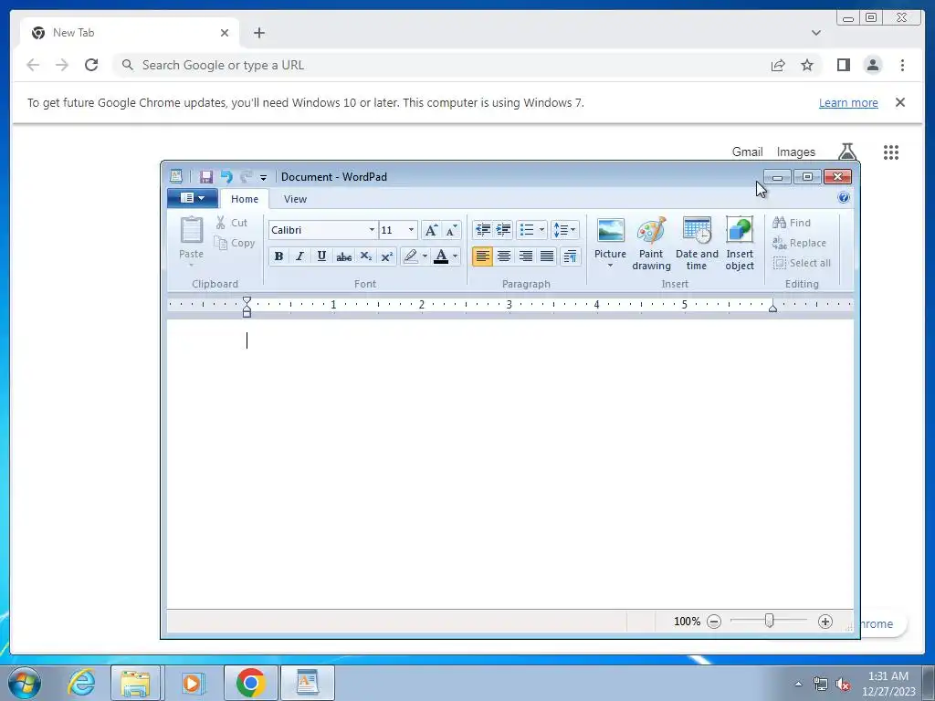
Task: Open the font color dropdown arrow
Action: (456, 256)
